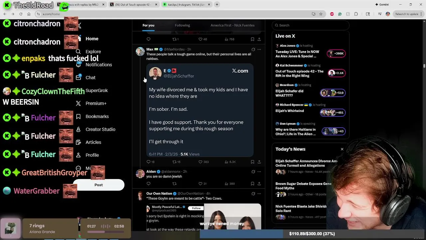426x240 pixels.
Task: Reload the page in browser
Action: pyautogui.click(x=21, y=14)
